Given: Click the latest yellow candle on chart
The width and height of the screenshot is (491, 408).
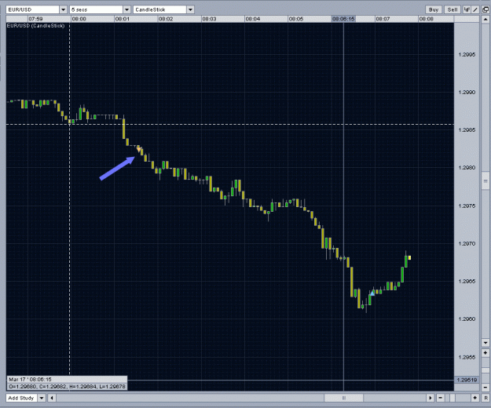Looking at the screenshot, I should [x=409, y=257].
